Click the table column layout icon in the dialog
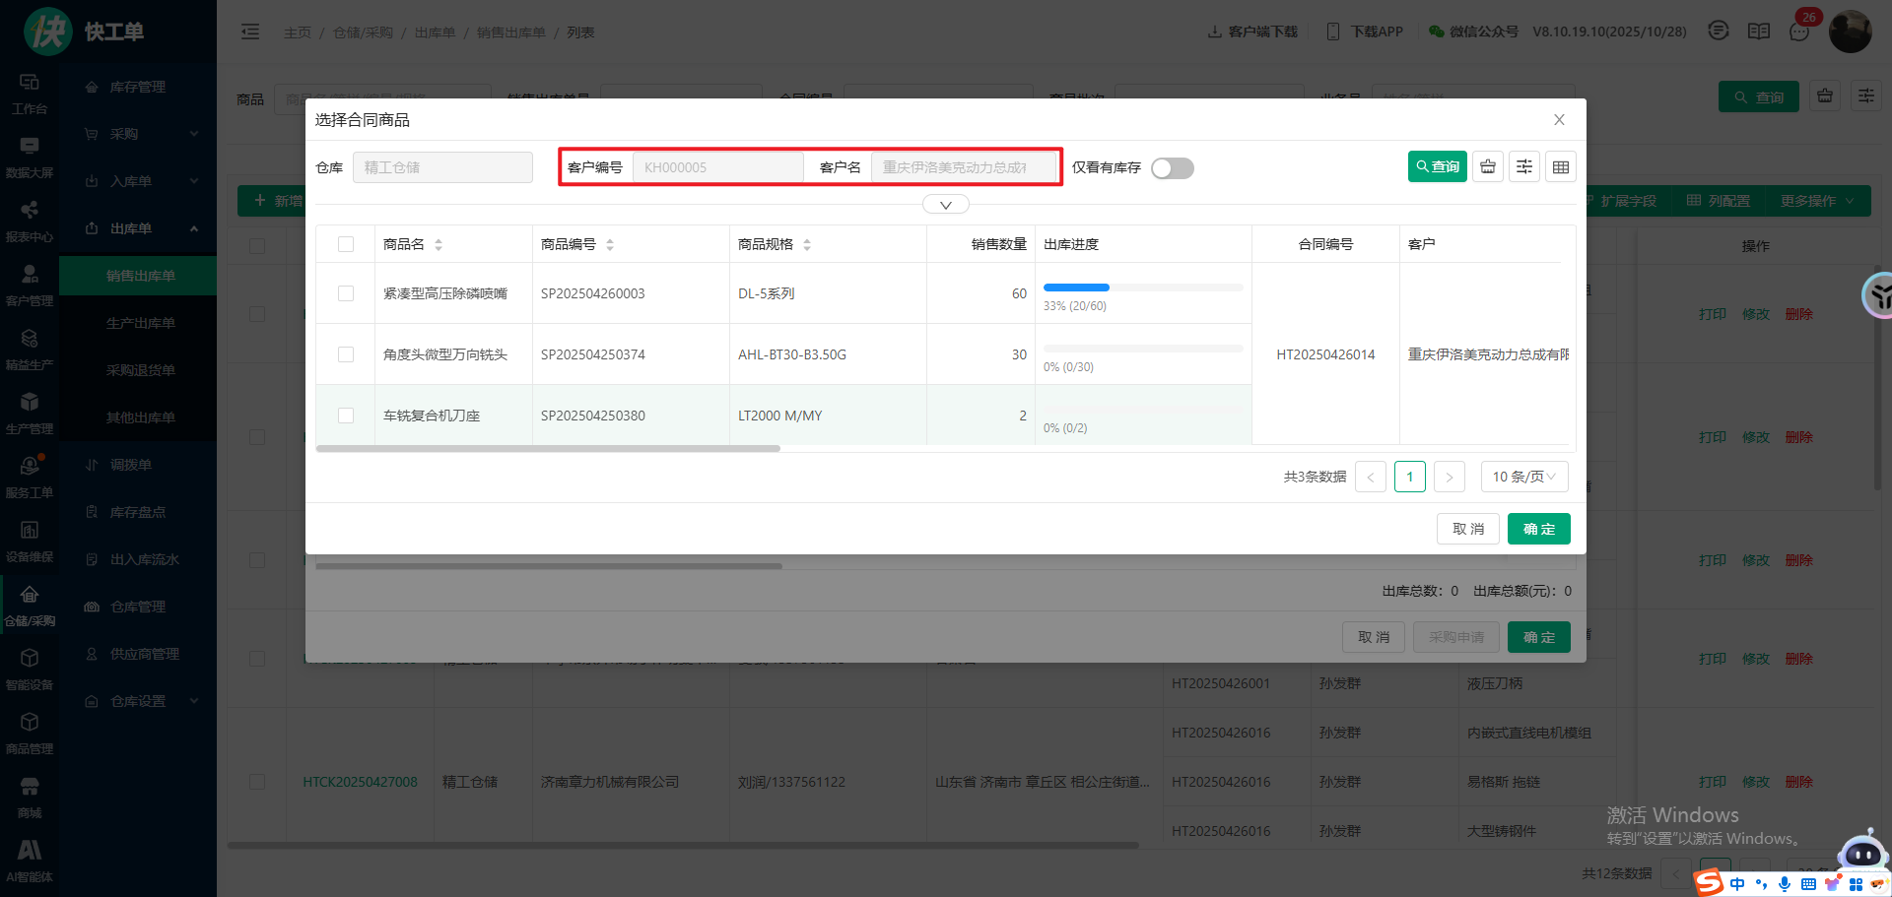 click(x=1561, y=167)
